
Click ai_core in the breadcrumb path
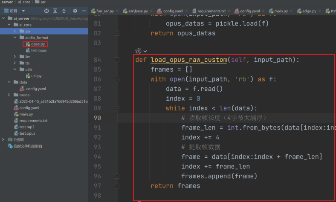coord(24,2)
